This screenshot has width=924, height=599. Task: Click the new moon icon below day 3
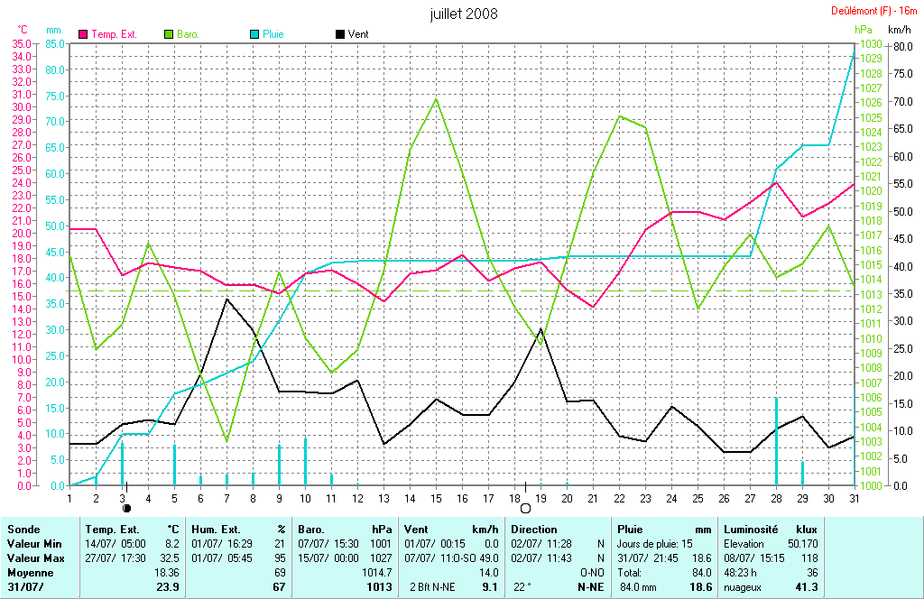point(126,509)
